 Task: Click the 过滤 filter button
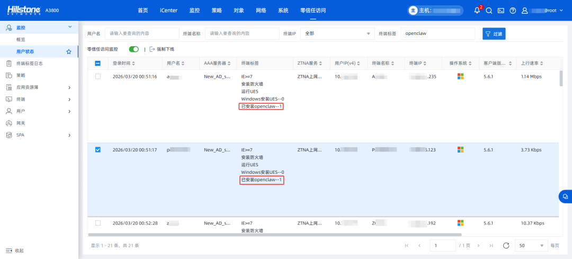(x=494, y=34)
